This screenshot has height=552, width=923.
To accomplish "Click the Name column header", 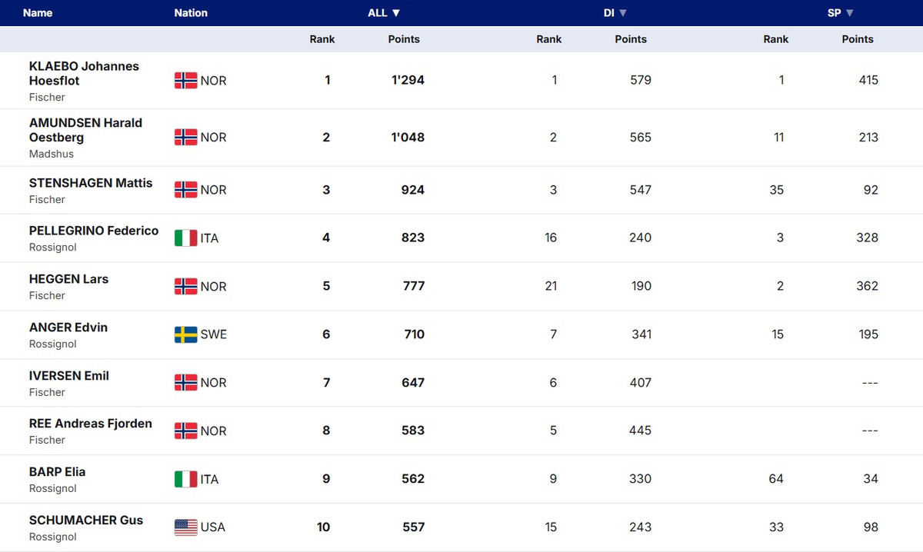I will click(x=38, y=13).
